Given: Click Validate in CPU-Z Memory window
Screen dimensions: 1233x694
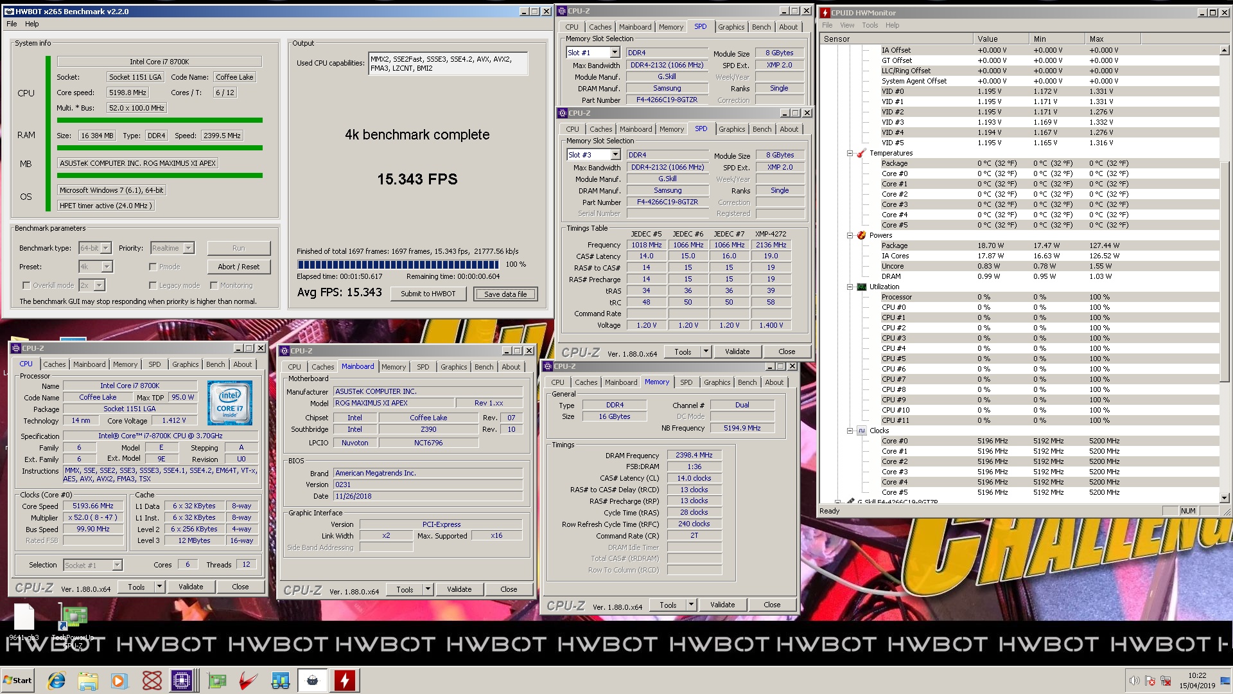Looking at the screenshot, I should coord(722,605).
